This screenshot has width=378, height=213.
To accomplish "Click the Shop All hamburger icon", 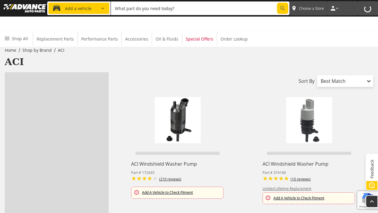I will click(7, 39).
